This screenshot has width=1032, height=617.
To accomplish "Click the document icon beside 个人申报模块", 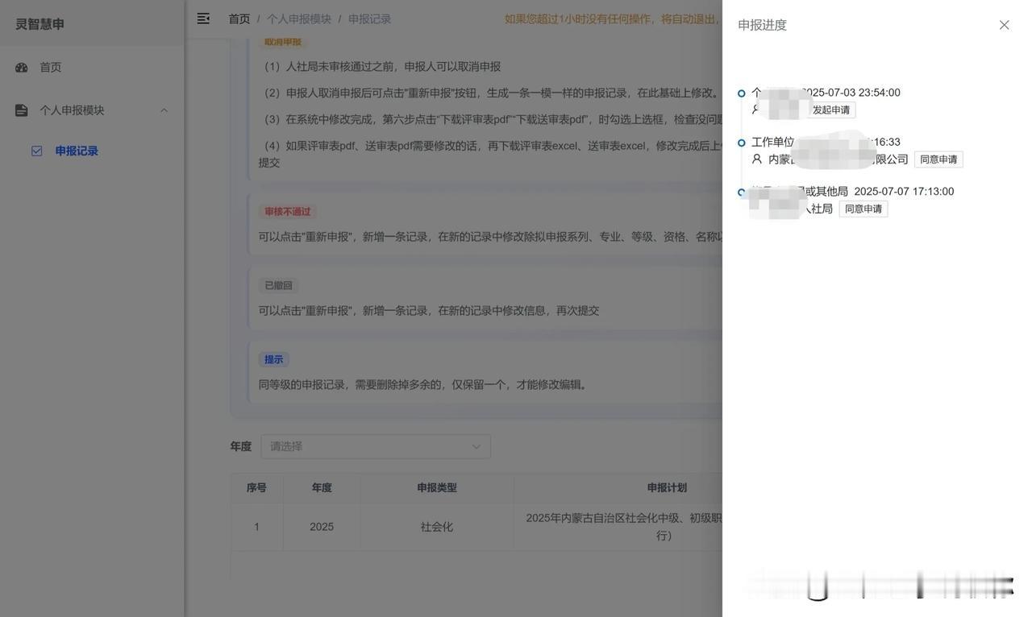I will [x=22, y=110].
